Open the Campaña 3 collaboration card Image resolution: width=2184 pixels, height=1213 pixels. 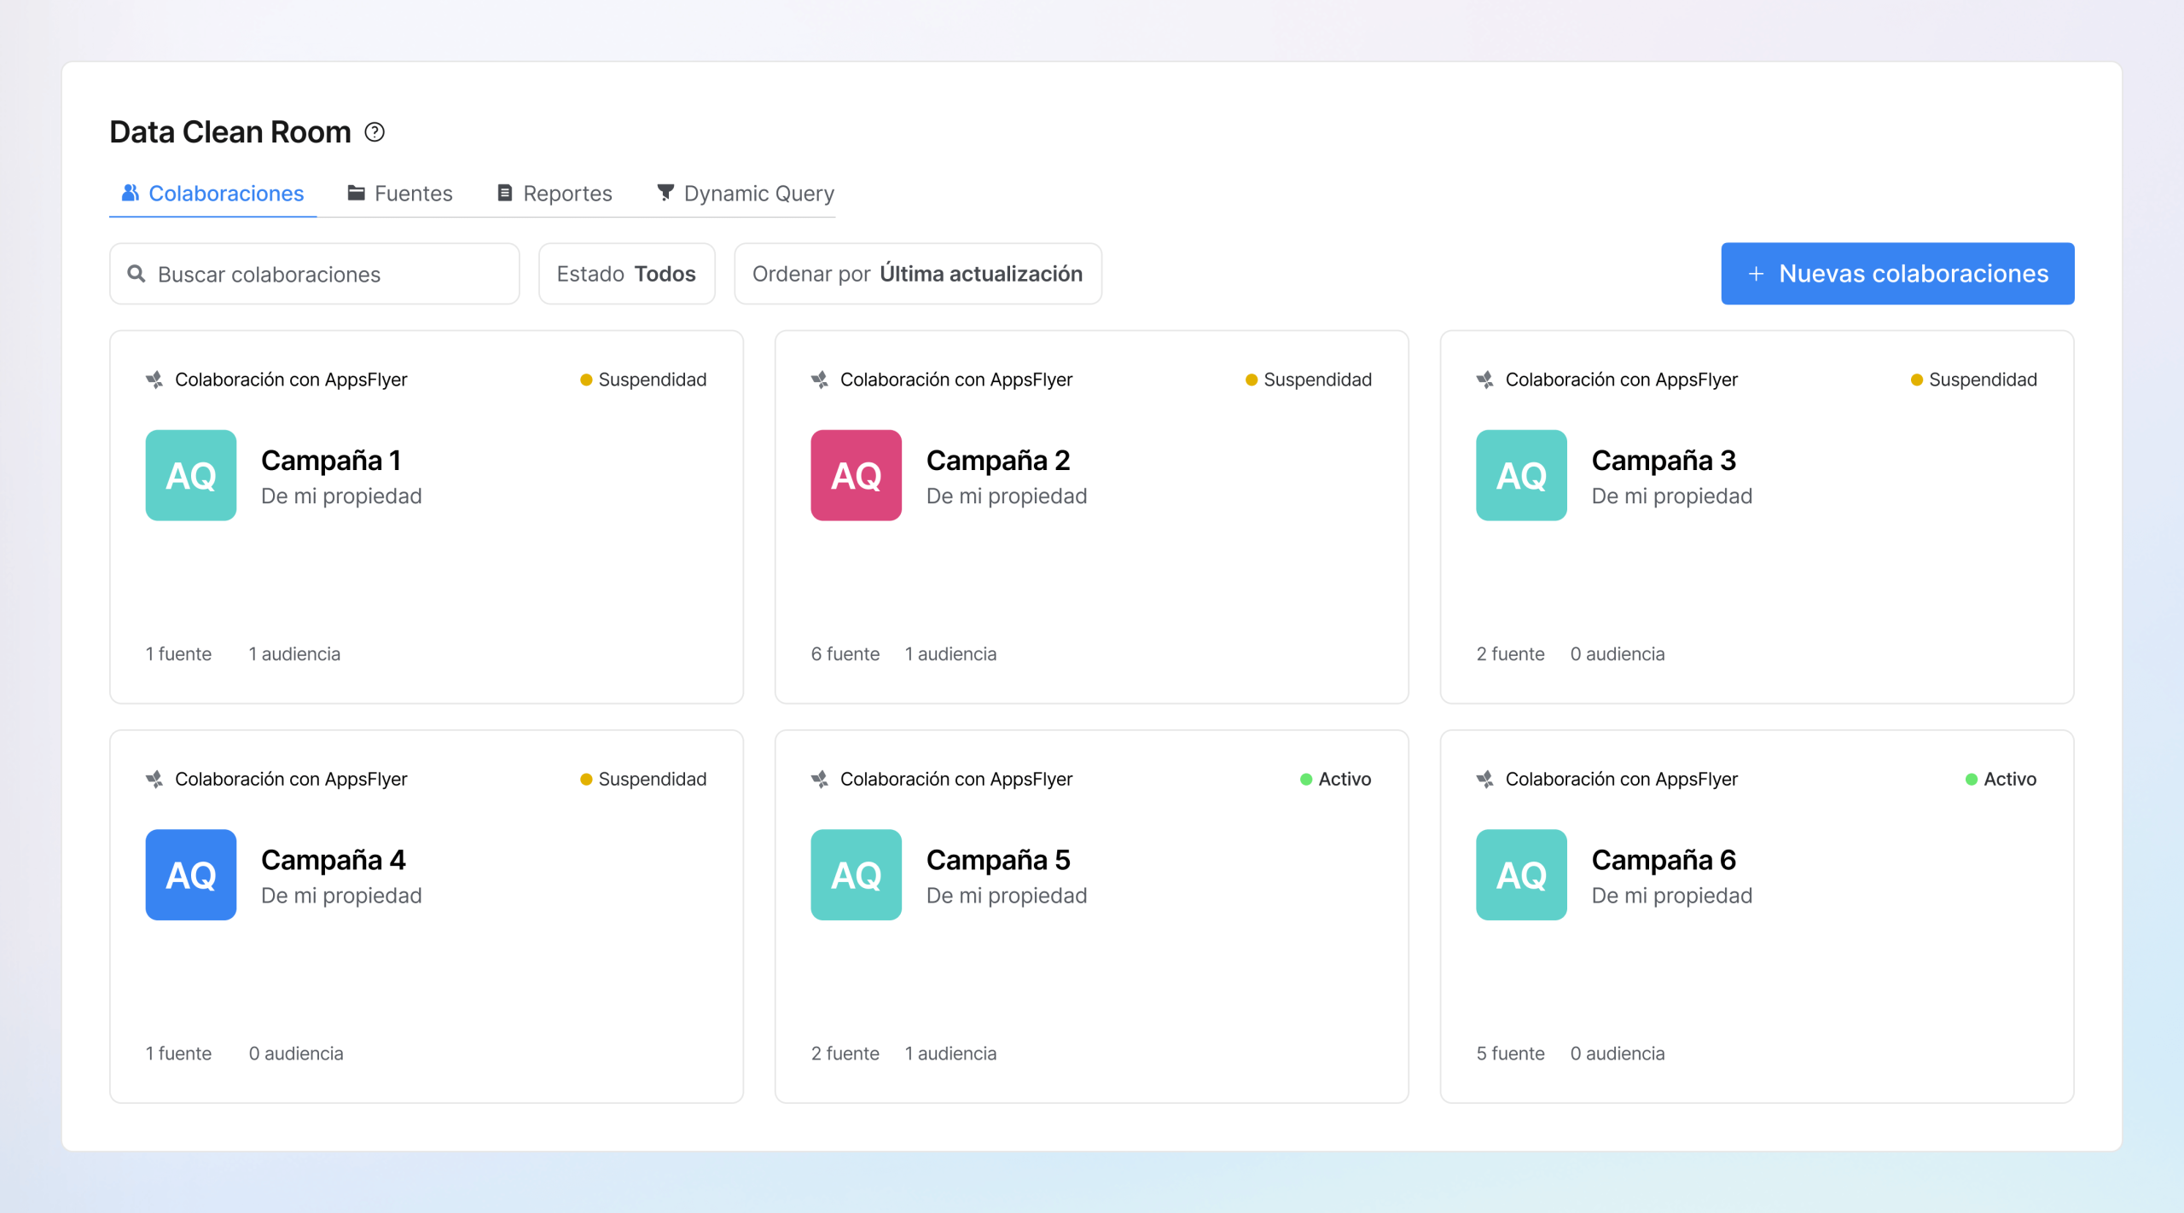[1757, 516]
